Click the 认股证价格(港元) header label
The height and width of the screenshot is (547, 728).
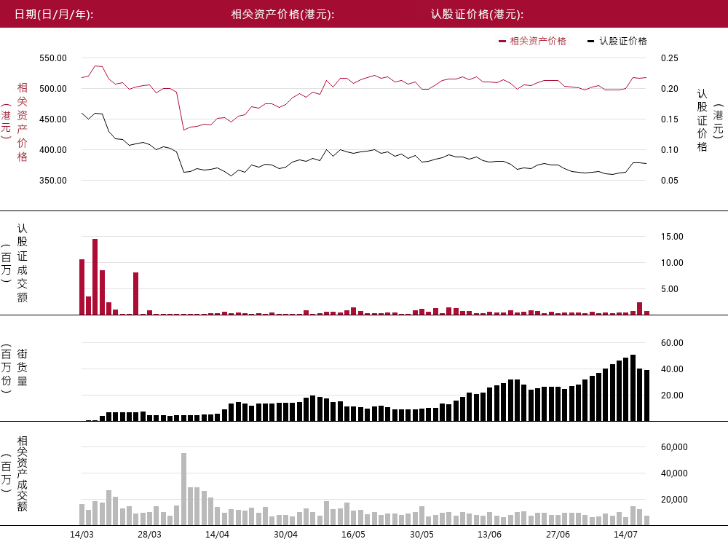478,15
